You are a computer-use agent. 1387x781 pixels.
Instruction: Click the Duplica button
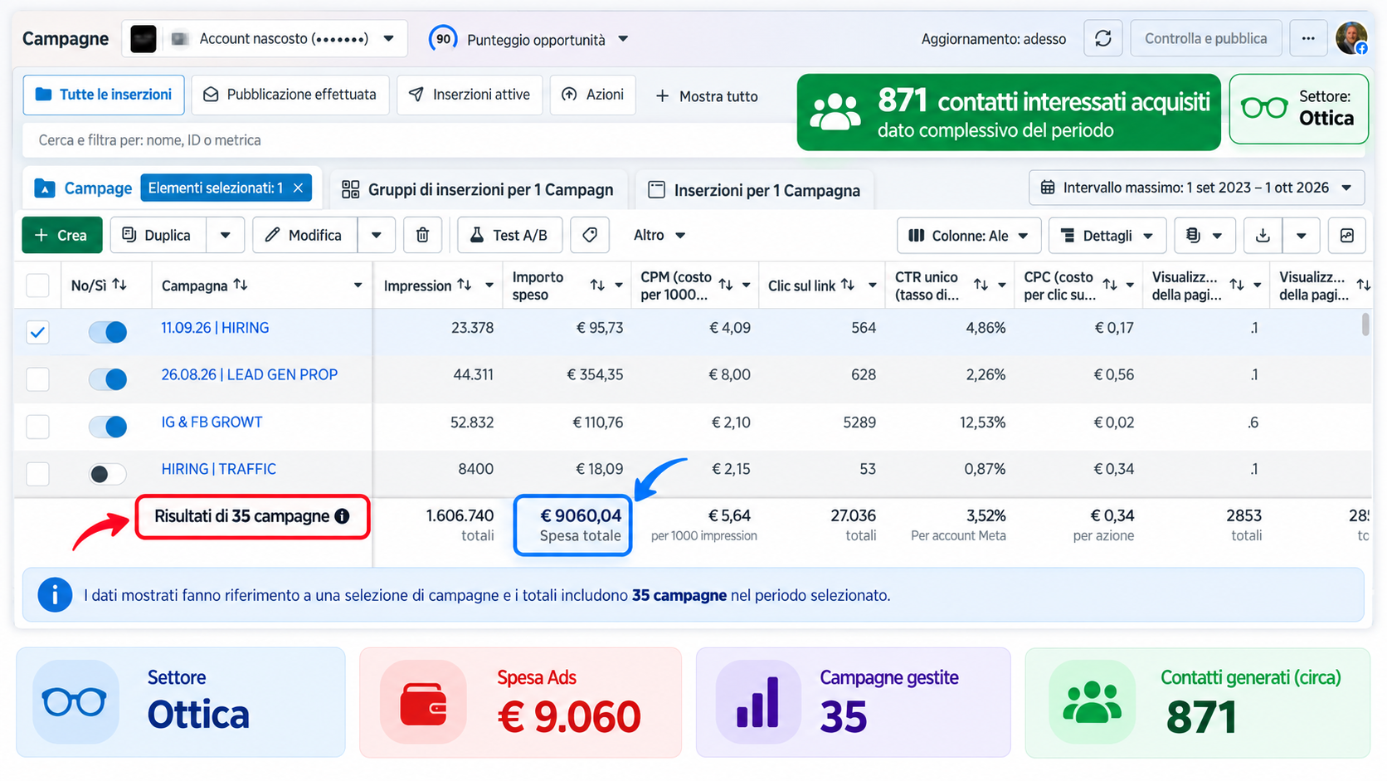point(158,236)
